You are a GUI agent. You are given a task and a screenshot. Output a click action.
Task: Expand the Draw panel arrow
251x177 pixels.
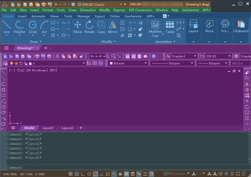coord(41,41)
